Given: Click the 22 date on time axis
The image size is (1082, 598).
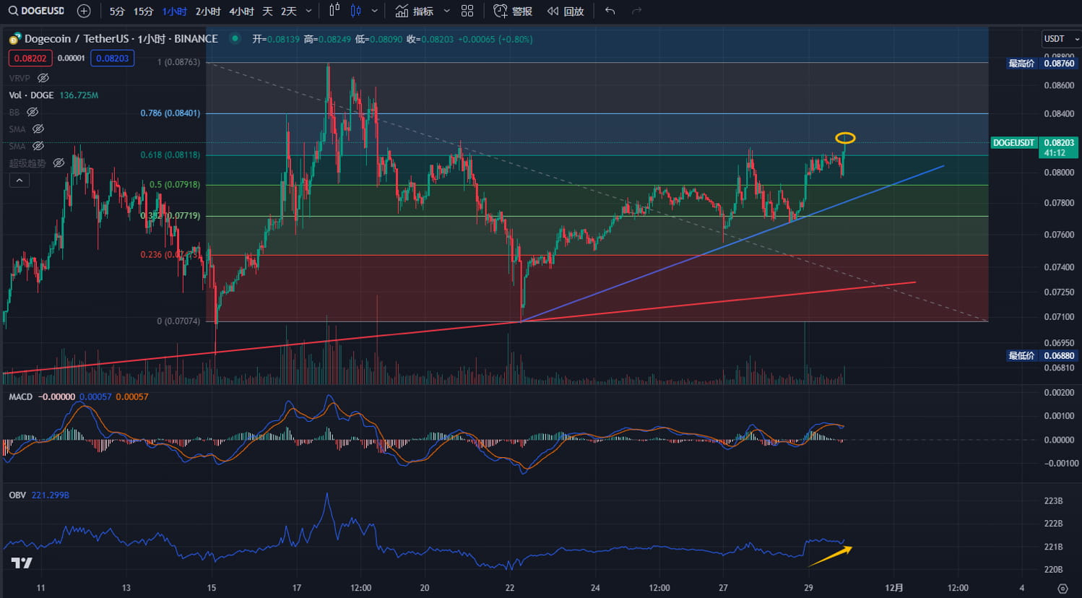Looking at the screenshot, I should click(x=510, y=587).
